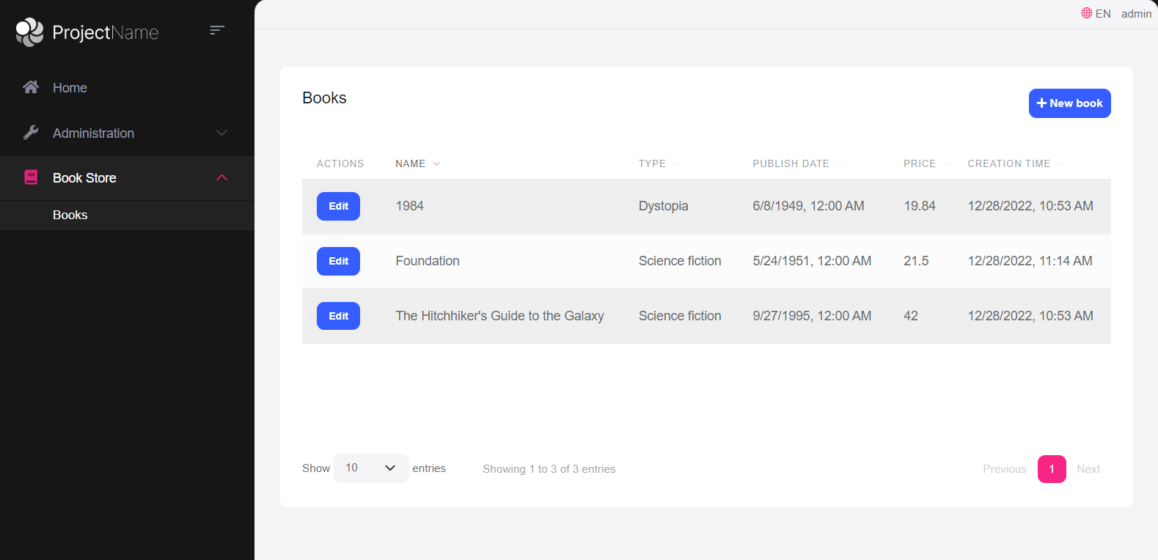
Task: Click the Next pagination link
Action: pyautogui.click(x=1088, y=469)
